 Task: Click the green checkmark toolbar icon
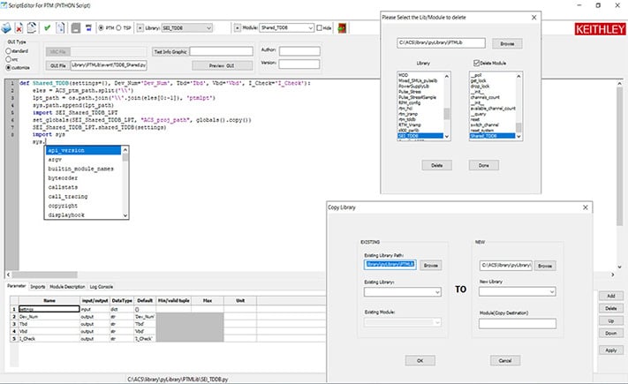pyautogui.click(x=45, y=27)
